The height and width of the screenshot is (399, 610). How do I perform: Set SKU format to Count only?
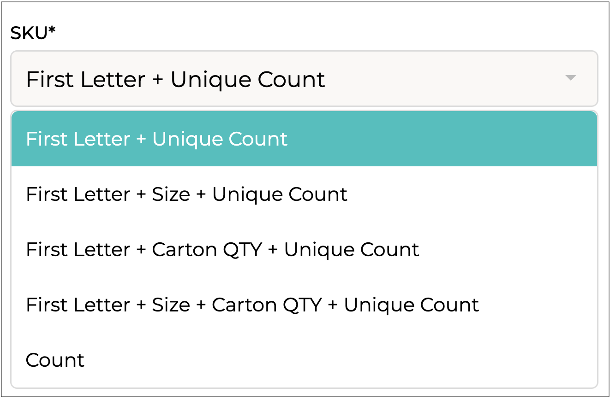click(55, 360)
